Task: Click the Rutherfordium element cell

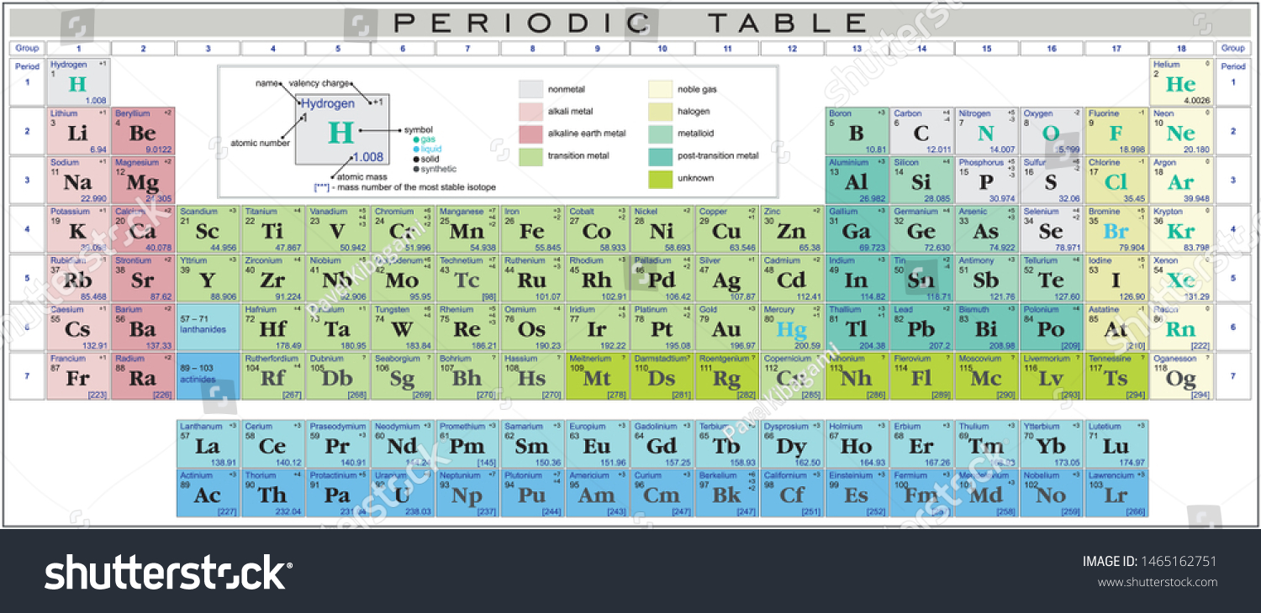Action: [x=272, y=376]
